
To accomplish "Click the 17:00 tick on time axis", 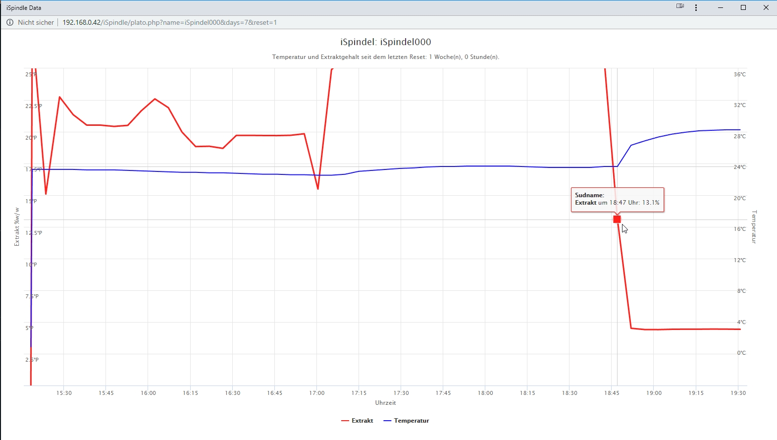I will (x=316, y=393).
